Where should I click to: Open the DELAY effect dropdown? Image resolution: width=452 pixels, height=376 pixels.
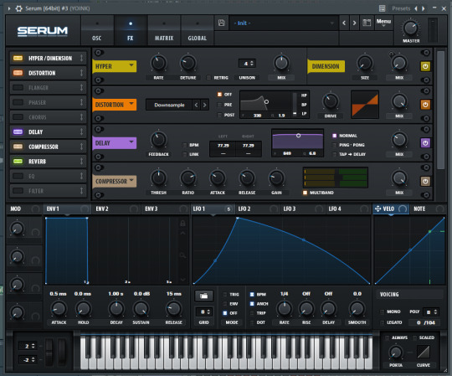(114, 143)
